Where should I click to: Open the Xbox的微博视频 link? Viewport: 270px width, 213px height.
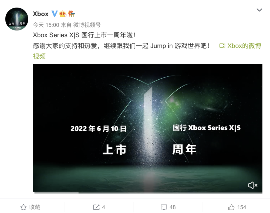244,46
